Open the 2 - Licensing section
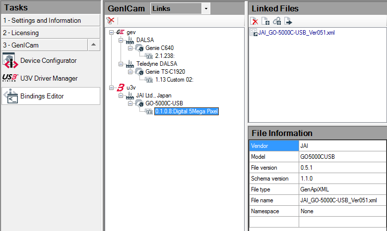Screen dimensions: 387x231 click(x=51, y=33)
